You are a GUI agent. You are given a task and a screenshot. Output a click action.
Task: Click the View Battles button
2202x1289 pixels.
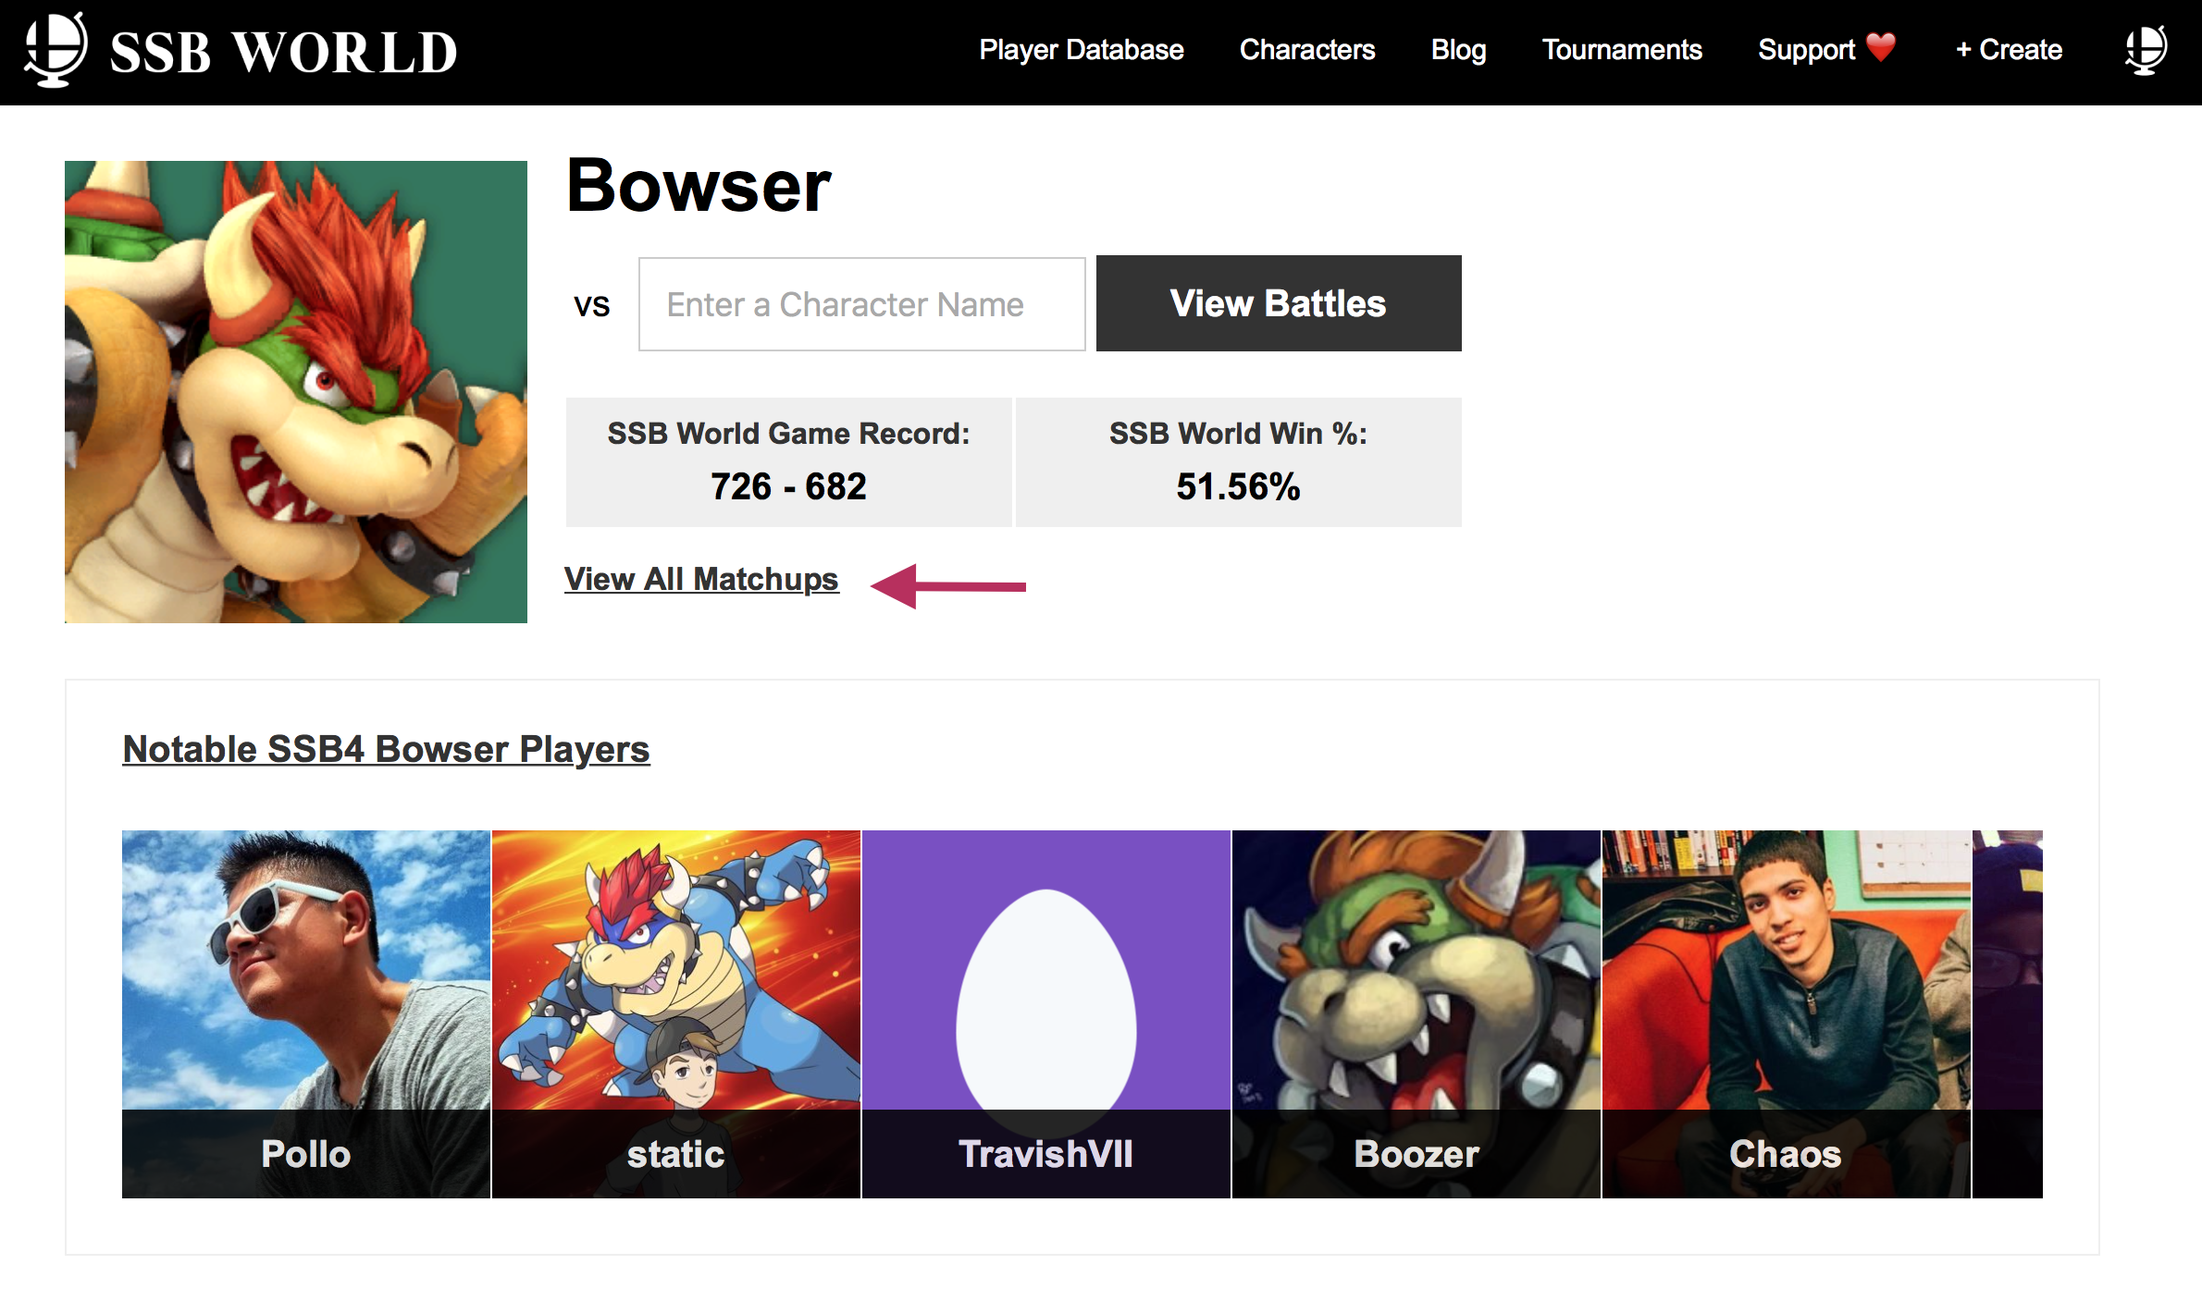tap(1279, 303)
